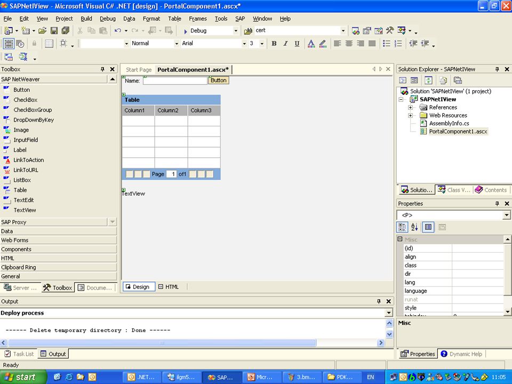Click the Foreground Color icon
The image size is (512, 384).
pyautogui.click(x=311, y=43)
